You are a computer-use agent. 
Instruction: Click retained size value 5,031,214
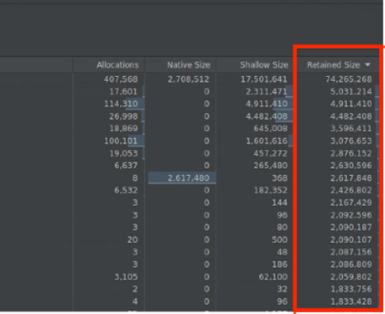(351, 91)
